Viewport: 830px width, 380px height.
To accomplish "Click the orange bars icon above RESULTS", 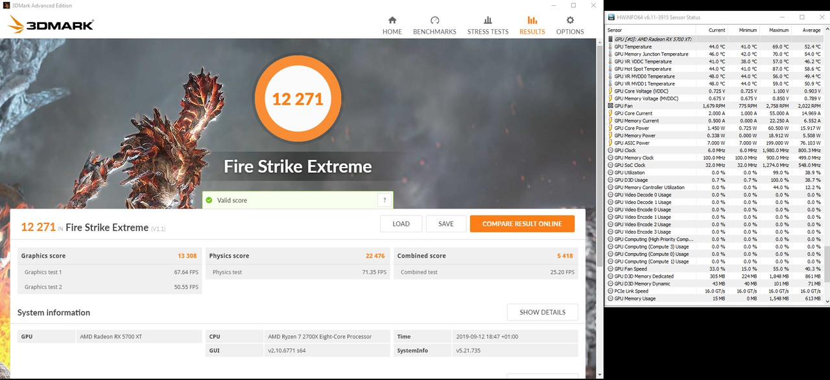I will [532, 20].
